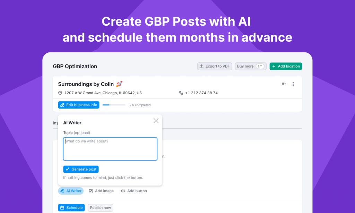Choose the Add button link option
Viewport: 355px width, 213px height.
point(134,191)
